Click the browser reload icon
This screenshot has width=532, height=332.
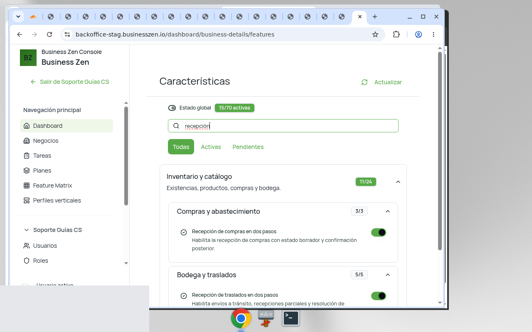pyautogui.click(x=49, y=34)
